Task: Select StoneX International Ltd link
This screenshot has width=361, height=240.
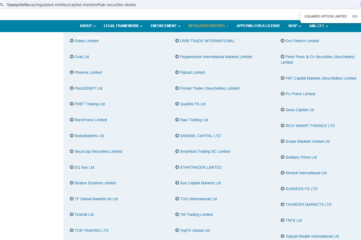Action: click(306, 173)
